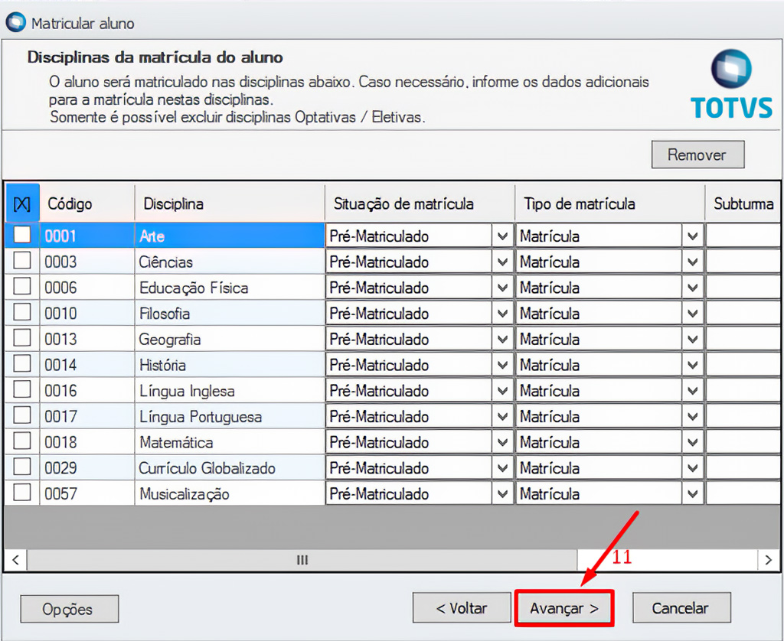Viewport: 784px width, 641px height.
Task: Open Situação de matrícula dropdown for Ciências
Action: point(502,262)
